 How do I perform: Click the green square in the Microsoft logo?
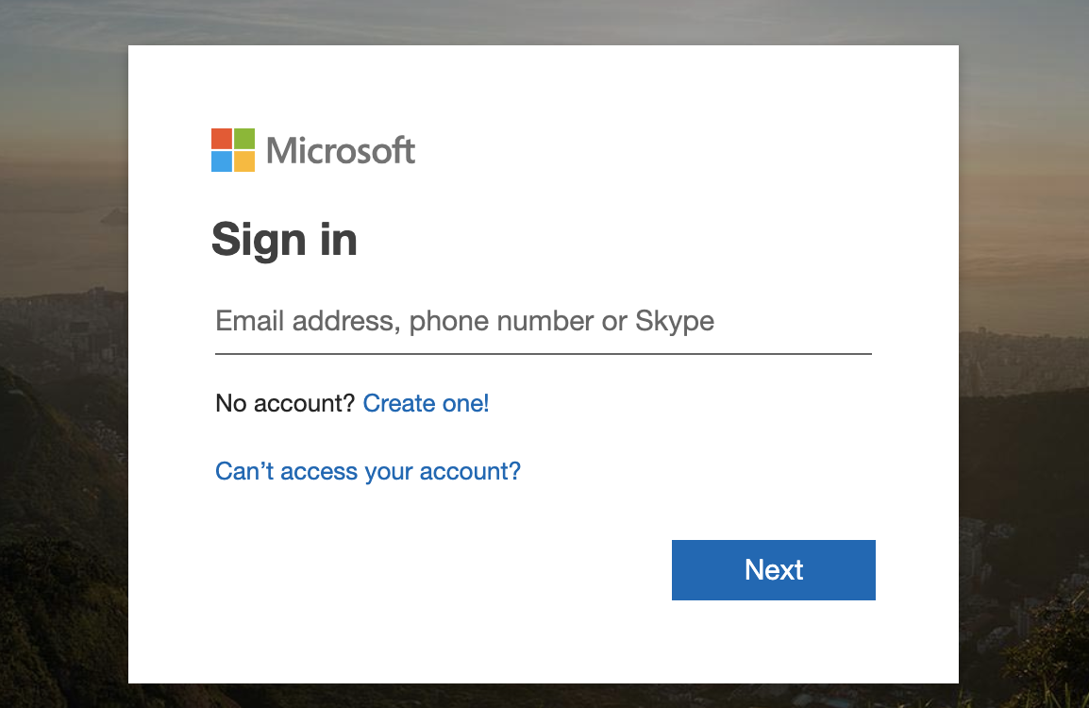point(244,139)
